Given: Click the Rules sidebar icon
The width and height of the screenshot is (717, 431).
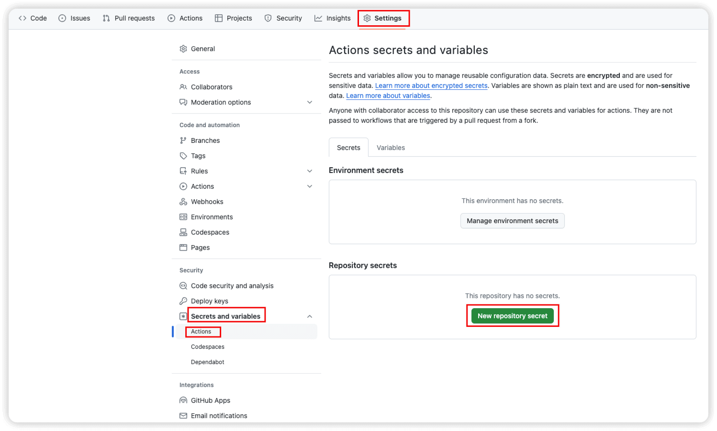Looking at the screenshot, I should 183,171.
